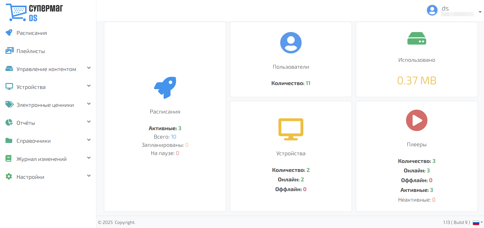Click Всего: 10 schedules count
The width and height of the screenshot is (484, 228).
[x=165, y=137]
